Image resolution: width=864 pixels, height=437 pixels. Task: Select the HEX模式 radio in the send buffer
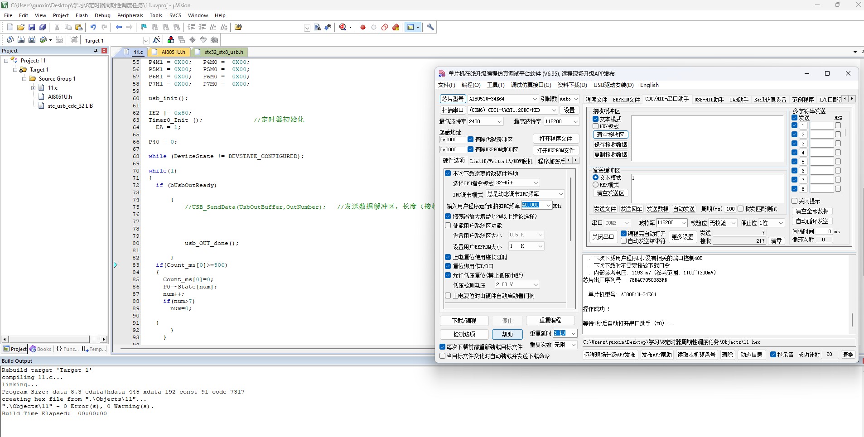pos(595,185)
